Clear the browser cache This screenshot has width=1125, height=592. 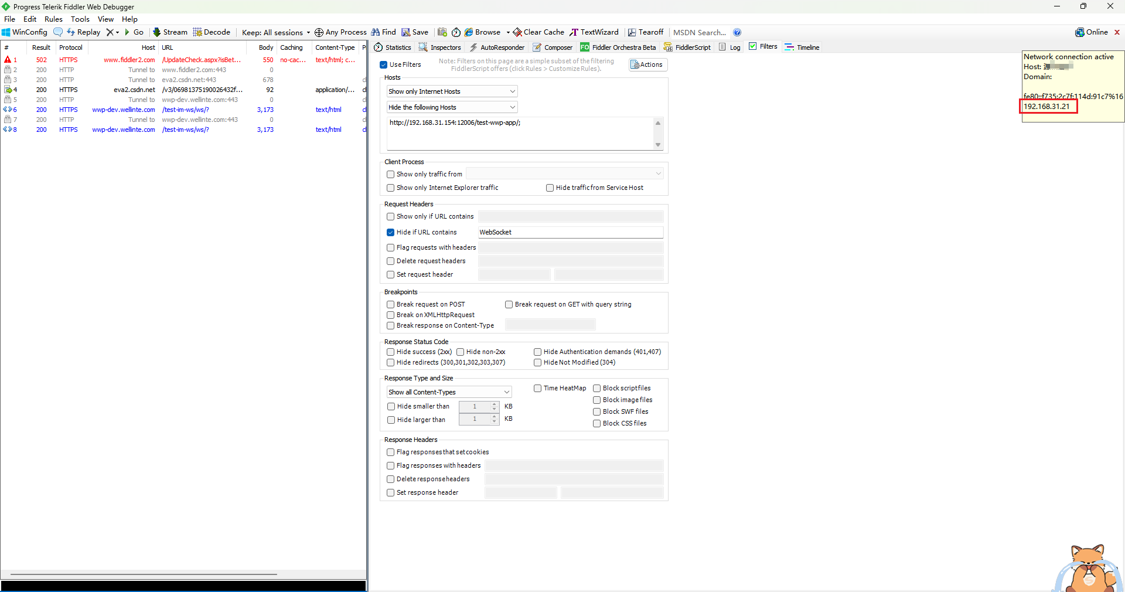pos(538,32)
